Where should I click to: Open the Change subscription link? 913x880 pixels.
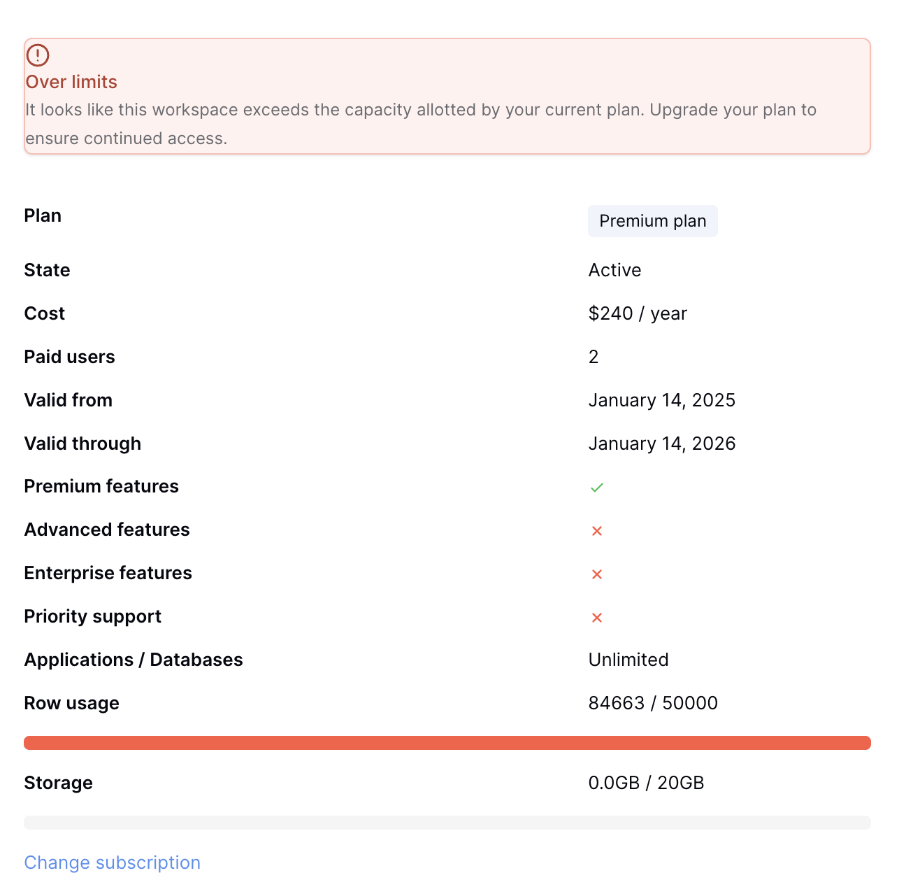click(x=113, y=863)
